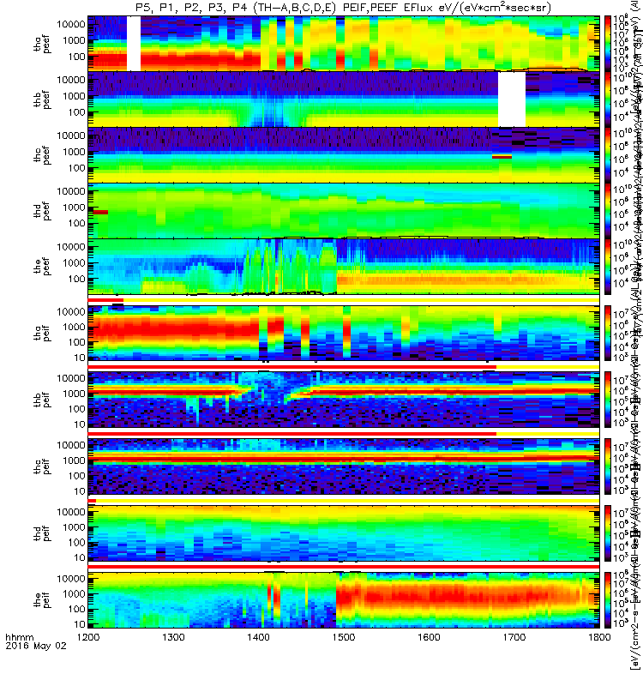The width and height of the screenshot is (643, 686).
Task: Click the white data gap in tha peef panel
Action: 134,44
